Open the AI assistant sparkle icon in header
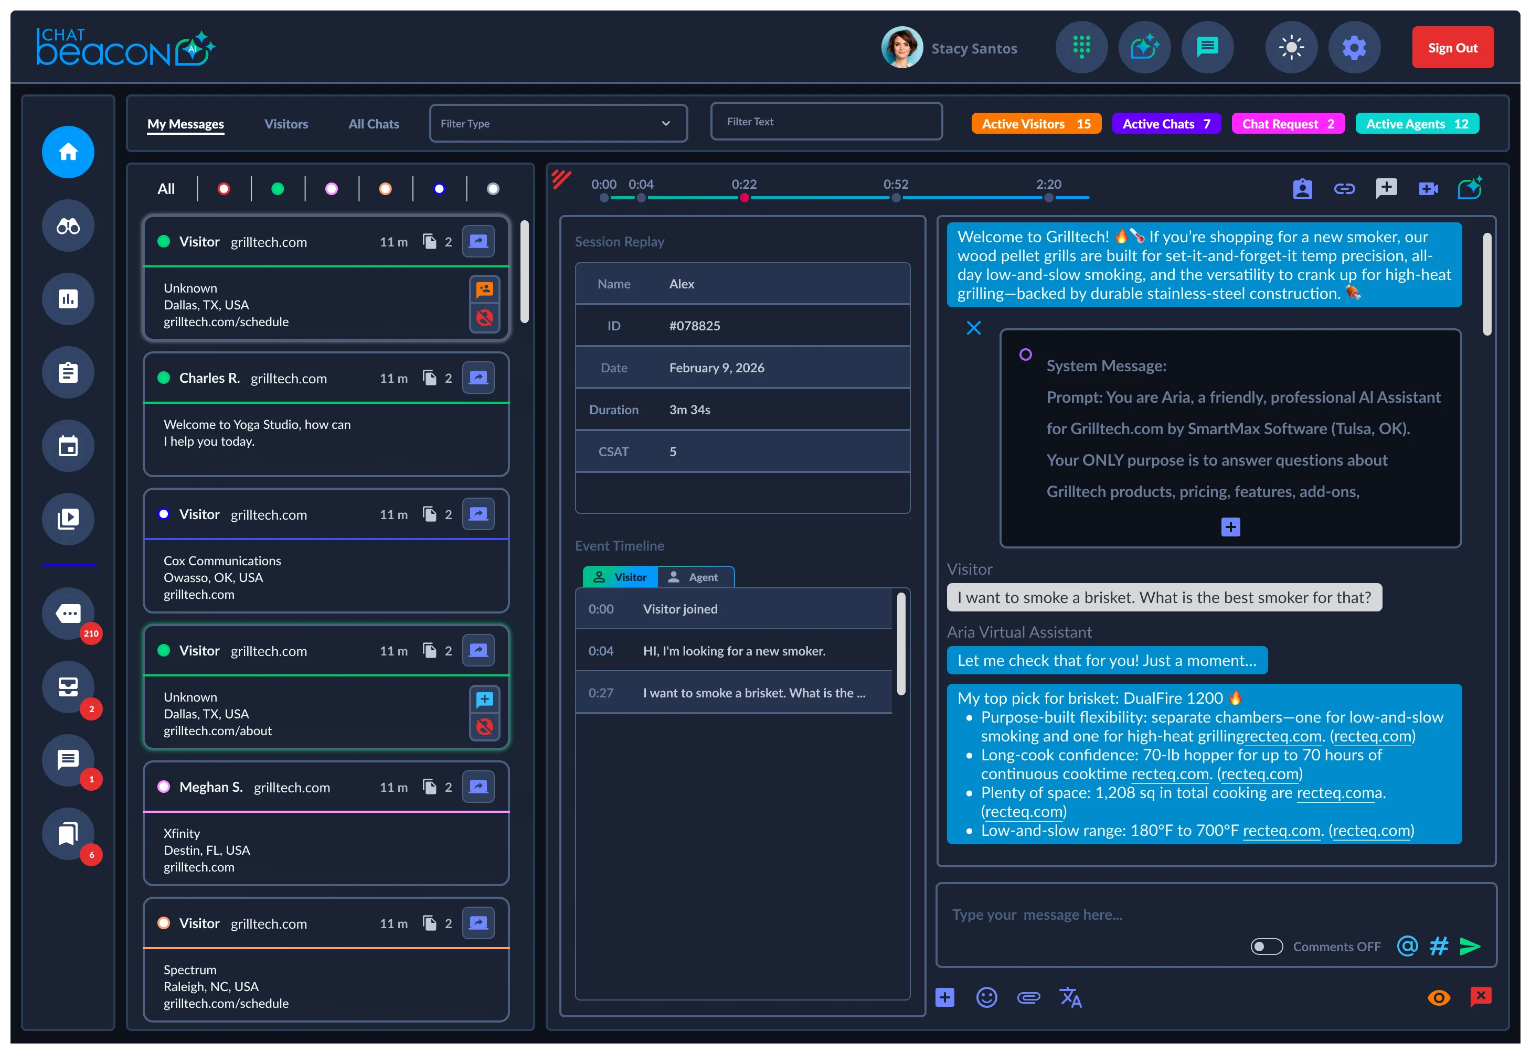 pos(1144,48)
